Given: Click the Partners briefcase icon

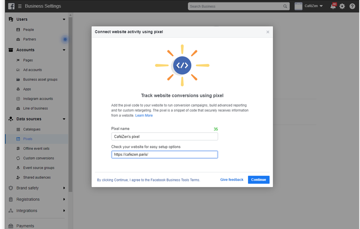Looking at the screenshot, I should click(x=18, y=40).
